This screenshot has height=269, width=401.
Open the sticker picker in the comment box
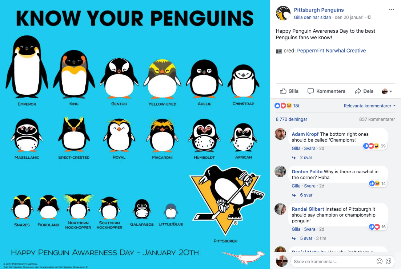point(388,261)
